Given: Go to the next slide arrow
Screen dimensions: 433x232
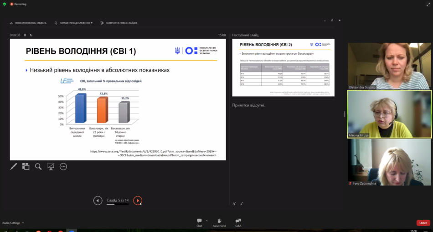Looking at the screenshot, I should click(x=138, y=201).
